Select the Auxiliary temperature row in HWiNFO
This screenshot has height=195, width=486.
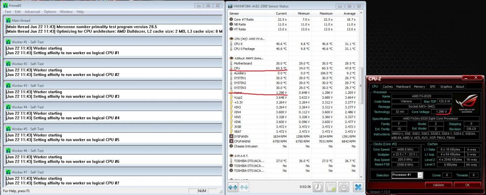tap(293, 73)
